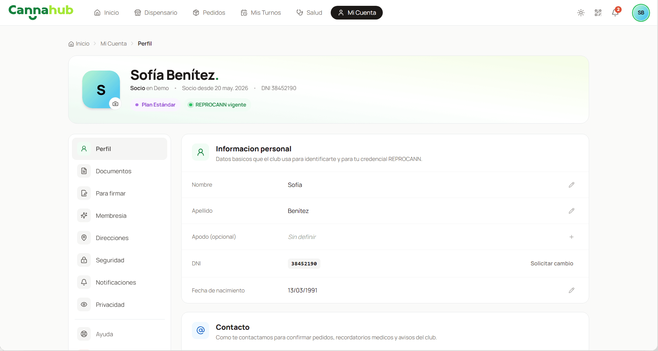Click 'Socio desde 20 may. 2026' text
This screenshot has width=658, height=351.
[215, 88]
